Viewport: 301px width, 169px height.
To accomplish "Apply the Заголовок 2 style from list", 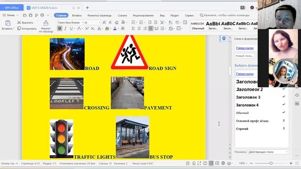I will [x=249, y=90].
